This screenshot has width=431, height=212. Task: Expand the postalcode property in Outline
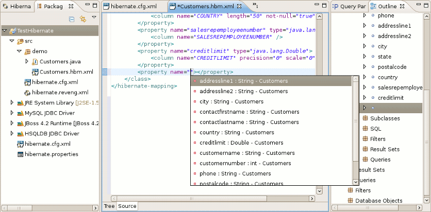tap(364, 67)
